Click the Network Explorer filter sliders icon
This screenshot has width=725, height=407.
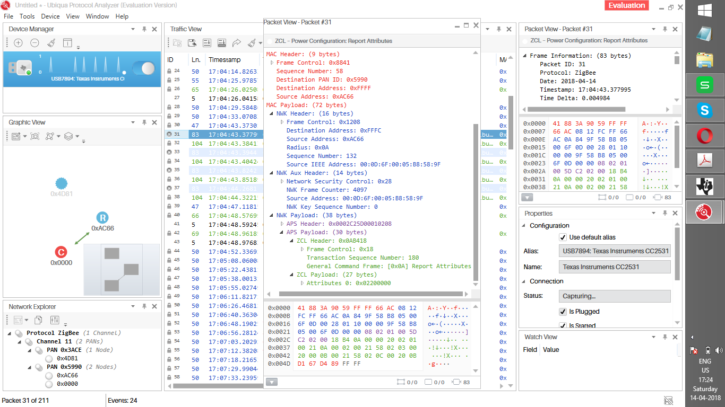pos(54,320)
